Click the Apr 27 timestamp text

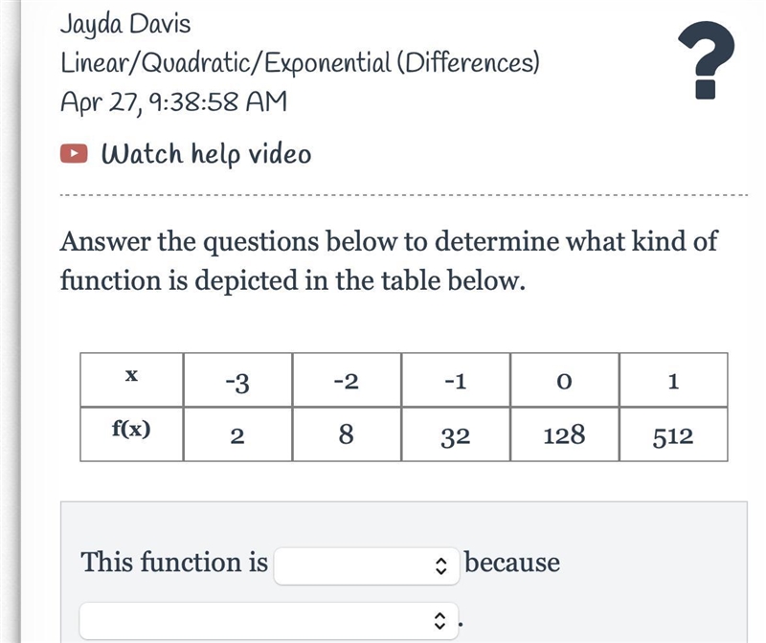click(173, 102)
